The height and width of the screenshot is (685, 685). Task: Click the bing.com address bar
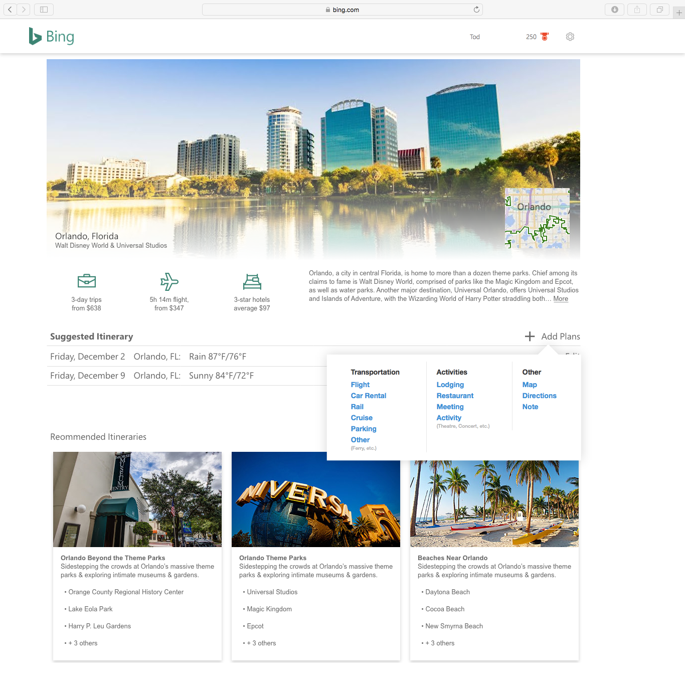[x=342, y=10]
